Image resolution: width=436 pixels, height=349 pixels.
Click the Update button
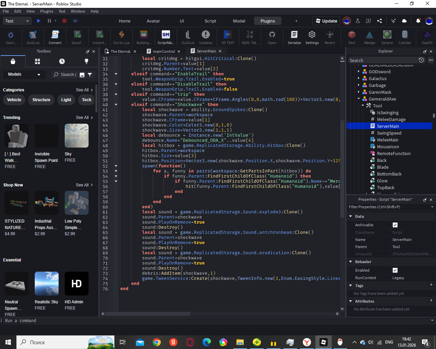(326, 21)
